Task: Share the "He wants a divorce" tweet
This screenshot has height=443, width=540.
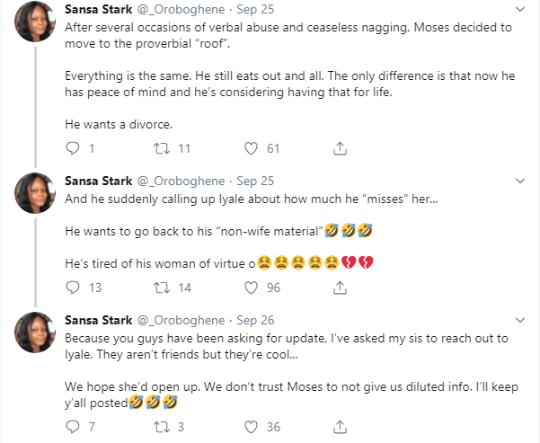Action: [x=340, y=148]
